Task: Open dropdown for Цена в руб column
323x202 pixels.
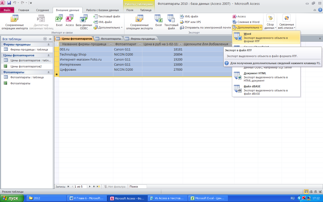Action: 180,44
